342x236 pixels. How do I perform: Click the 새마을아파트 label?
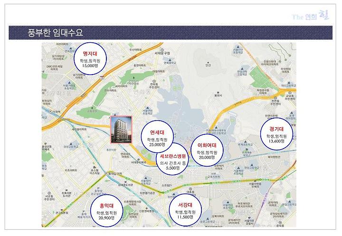pyautogui.click(x=79, y=129)
